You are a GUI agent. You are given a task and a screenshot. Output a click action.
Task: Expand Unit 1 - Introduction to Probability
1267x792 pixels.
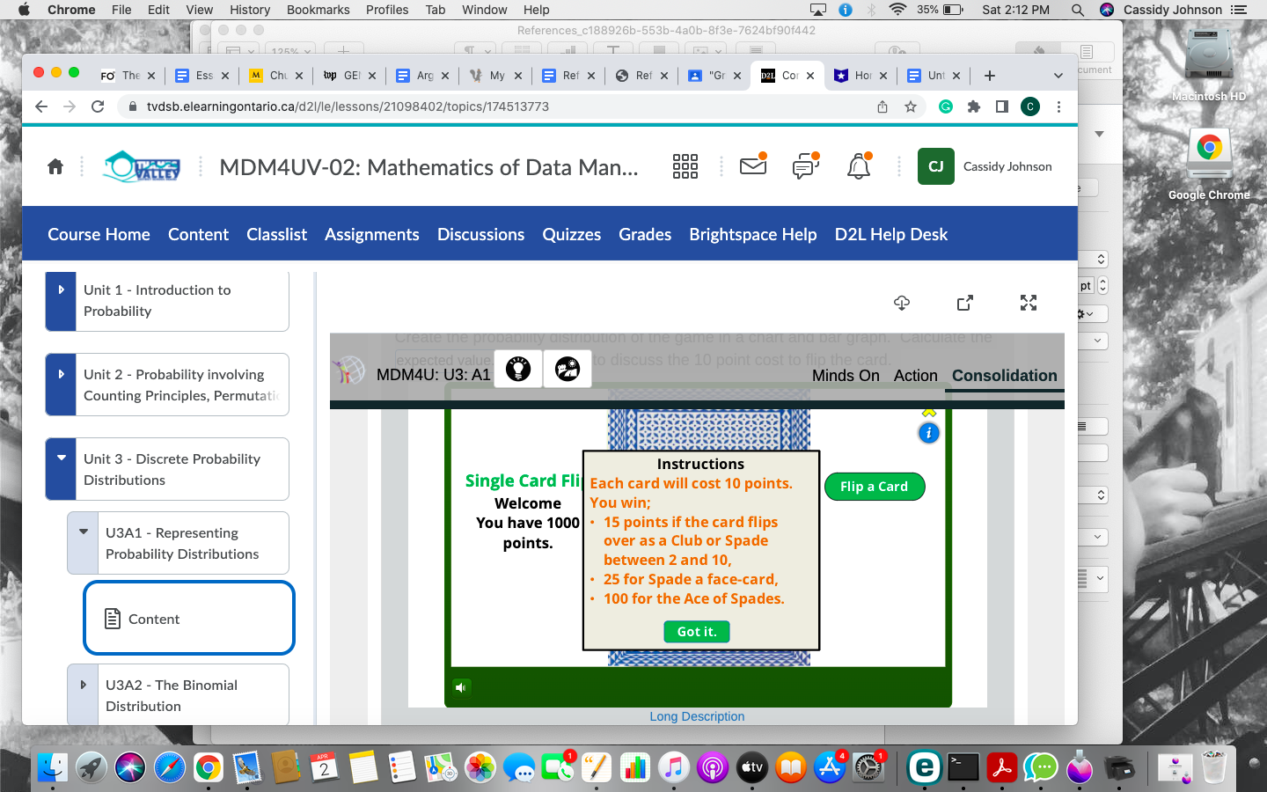[x=60, y=290]
